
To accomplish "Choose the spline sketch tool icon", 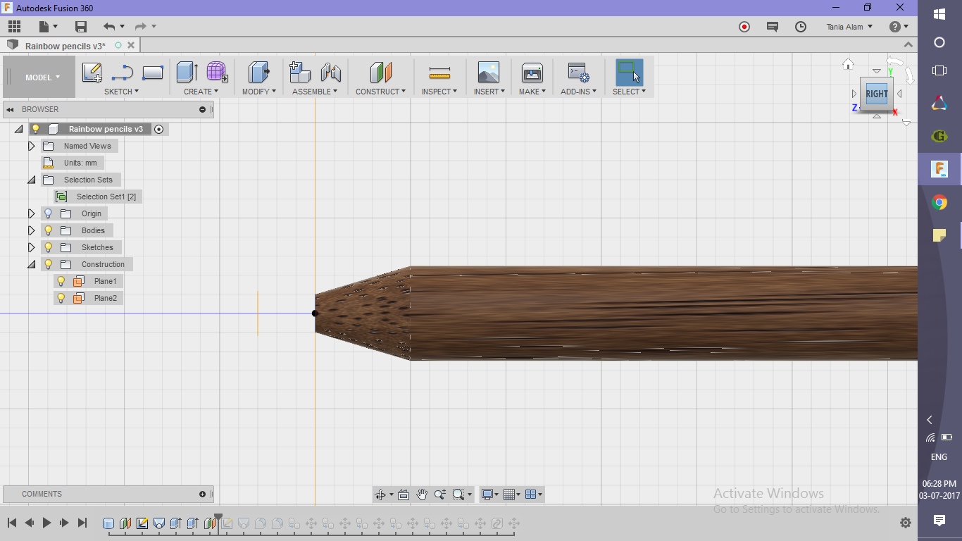I will (x=123, y=73).
